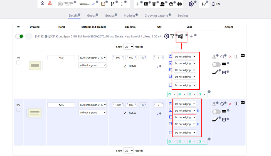Screen dimensions: 271x156
Task: Click the home icon in top toolbar
Action: click(x=42, y=3)
